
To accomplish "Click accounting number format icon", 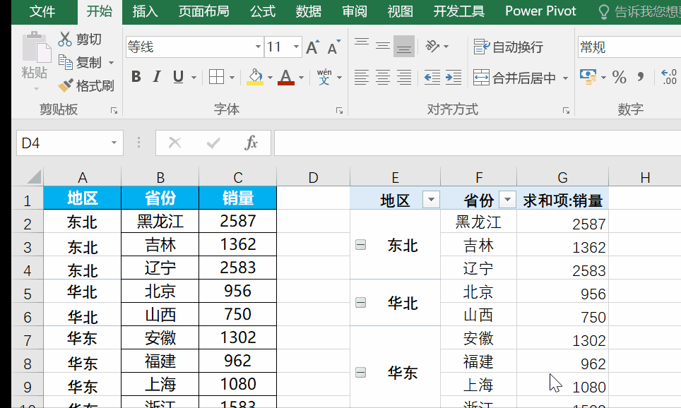I will (588, 77).
